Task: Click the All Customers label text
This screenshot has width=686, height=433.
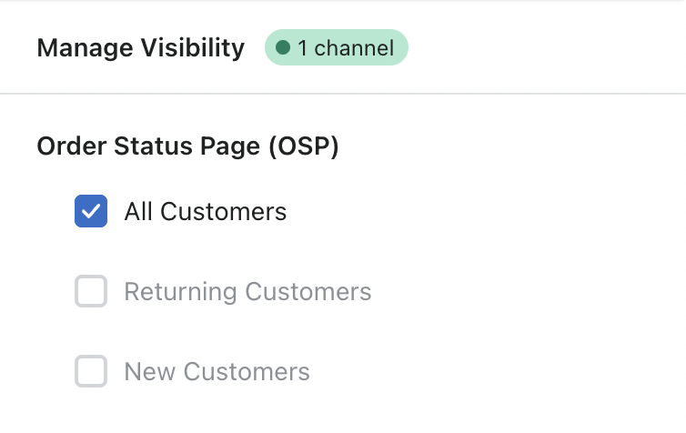Action: (206, 212)
